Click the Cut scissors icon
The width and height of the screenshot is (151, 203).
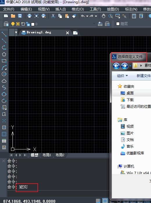pos(53,16)
